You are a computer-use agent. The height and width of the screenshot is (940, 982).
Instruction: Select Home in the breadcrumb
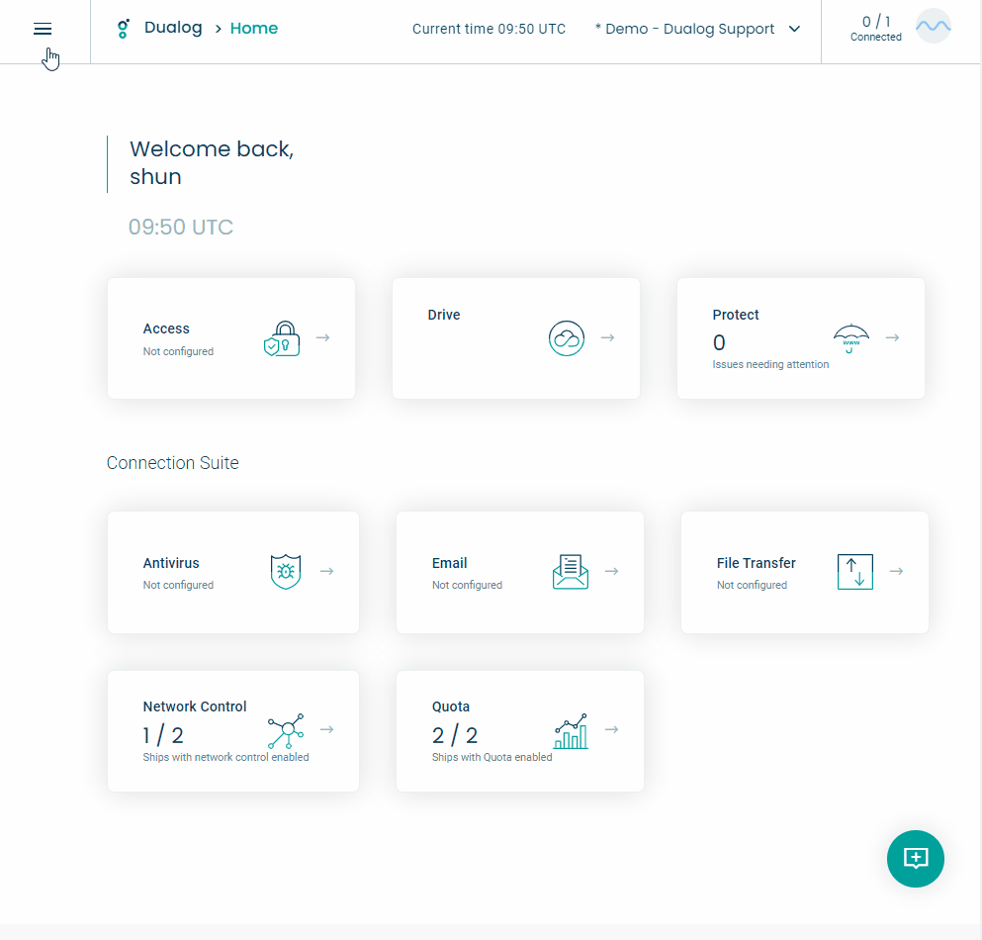click(254, 29)
